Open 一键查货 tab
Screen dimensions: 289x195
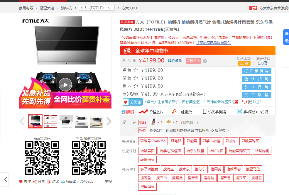click(182, 112)
